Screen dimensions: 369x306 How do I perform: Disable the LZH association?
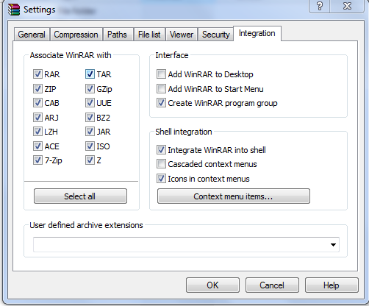coord(37,132)
